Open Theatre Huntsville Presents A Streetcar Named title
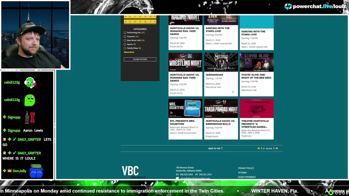The height and width of the screenshot is (196, 349). click(255, 124)
